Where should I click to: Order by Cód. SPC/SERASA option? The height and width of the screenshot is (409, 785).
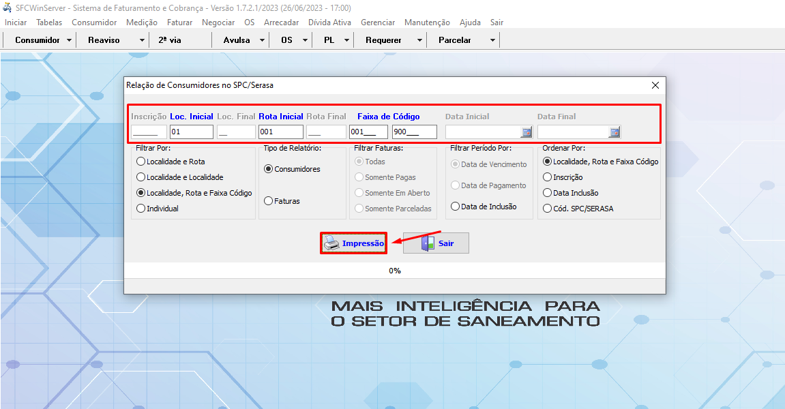click(547, 209)
